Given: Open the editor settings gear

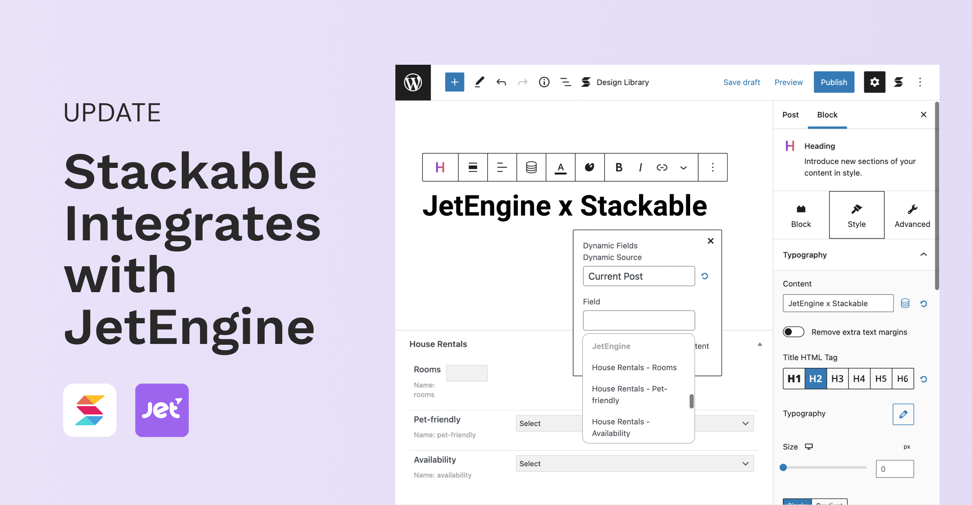Looking at the screenshot, I should [874, 82].
